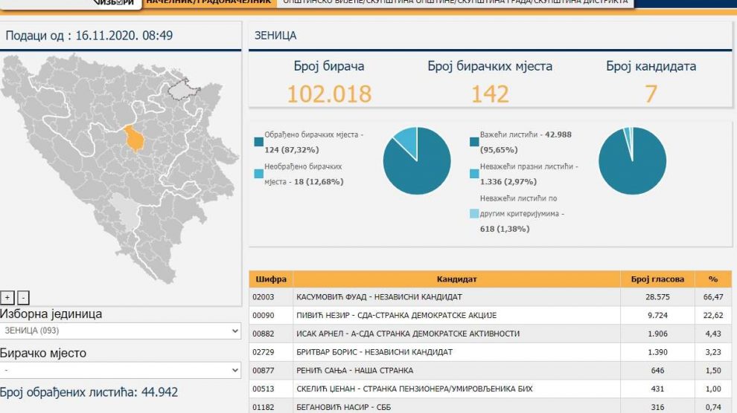
Task: Sort table by Број гласова column header
Action: [x=657, y=279]
